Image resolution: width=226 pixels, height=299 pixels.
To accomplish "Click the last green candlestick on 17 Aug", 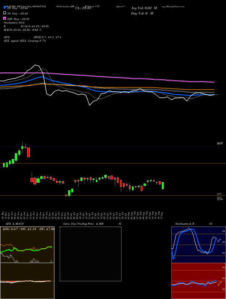I will tap(163, 186).
